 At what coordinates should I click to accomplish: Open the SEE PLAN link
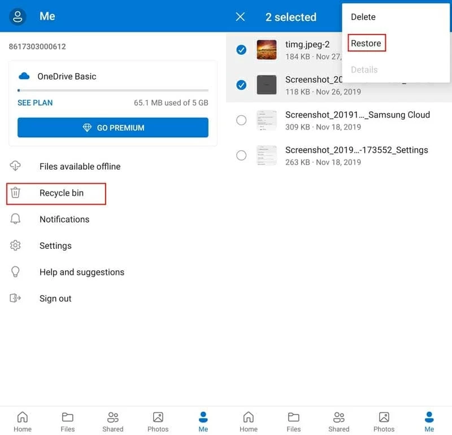point(35,103)
